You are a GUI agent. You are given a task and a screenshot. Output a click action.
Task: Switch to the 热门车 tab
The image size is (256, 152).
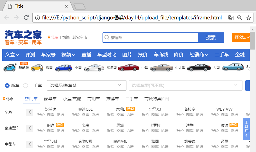pyautogui.click(x=31, y=99)
